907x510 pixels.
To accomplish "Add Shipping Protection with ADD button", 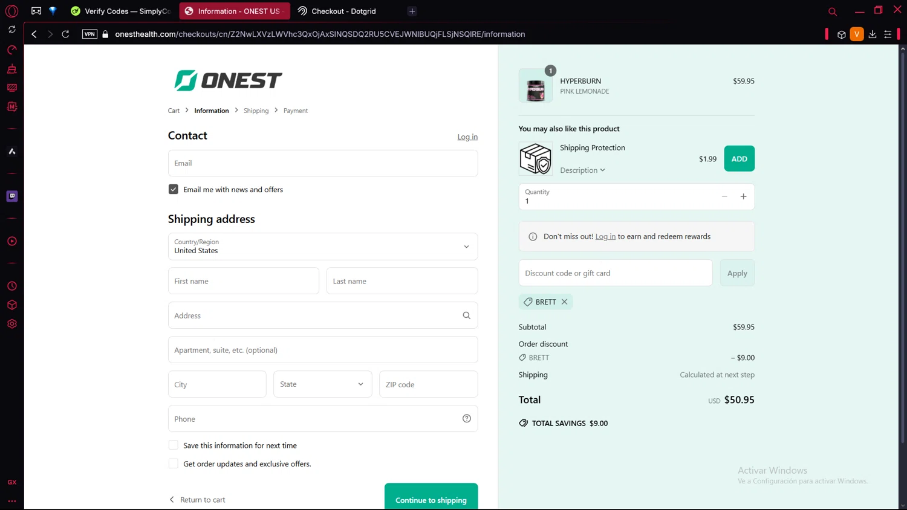I will point(739,159).
